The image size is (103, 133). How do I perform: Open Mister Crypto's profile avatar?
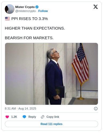pos(10,9)
